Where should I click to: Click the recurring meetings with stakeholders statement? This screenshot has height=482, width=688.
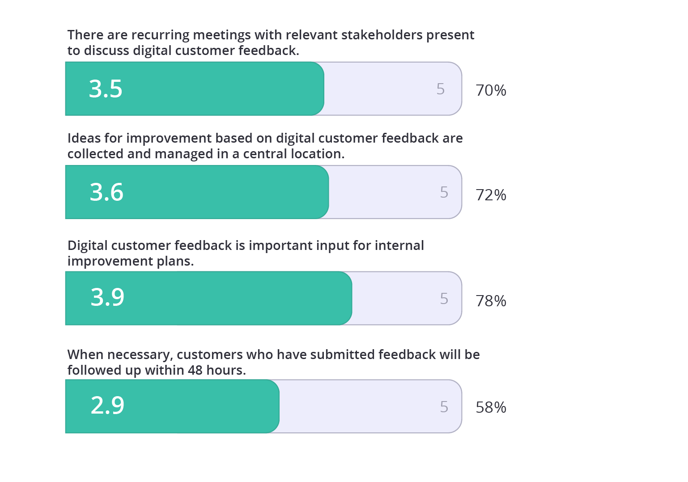(x=271, y=42)
